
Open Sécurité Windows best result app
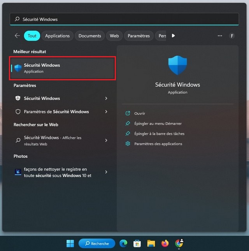[x=62, y=68]
